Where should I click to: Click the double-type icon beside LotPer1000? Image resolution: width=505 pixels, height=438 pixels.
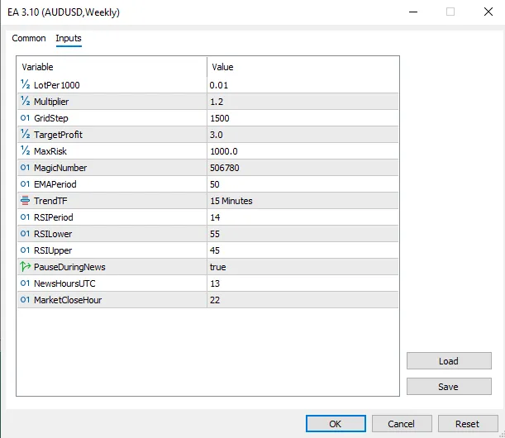[x=25, y=85]
